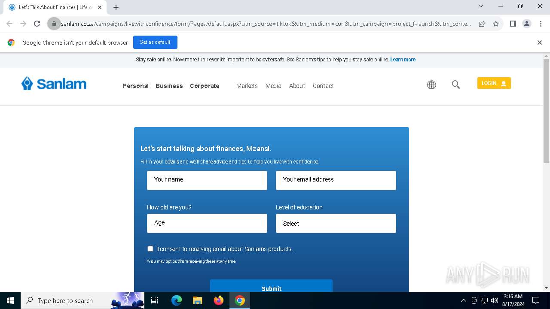This screenshot has height=309, width=550.
Task: Click into the Age field
Action: [207, 223]
